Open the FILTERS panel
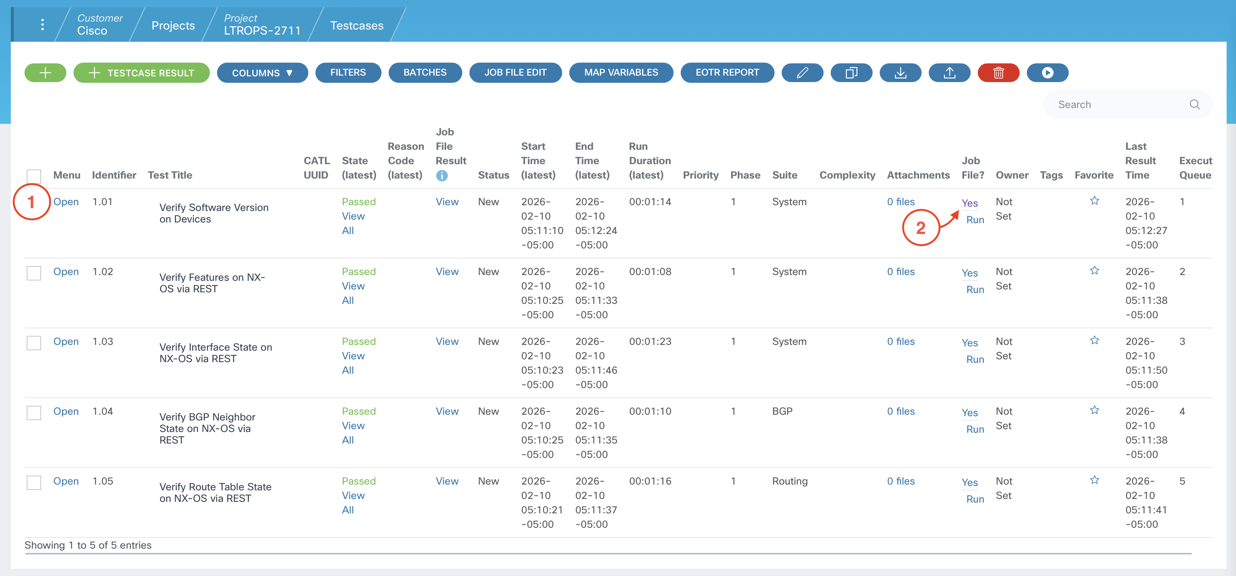 pyautogui.click(x=348, y=73)
